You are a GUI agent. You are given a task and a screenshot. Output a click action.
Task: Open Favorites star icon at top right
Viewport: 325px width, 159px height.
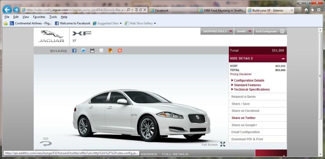click(312, 10)
